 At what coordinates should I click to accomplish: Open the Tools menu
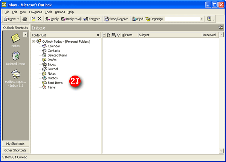click(x=49, y=12)
